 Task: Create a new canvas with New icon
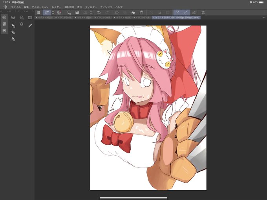click(69, 13)
